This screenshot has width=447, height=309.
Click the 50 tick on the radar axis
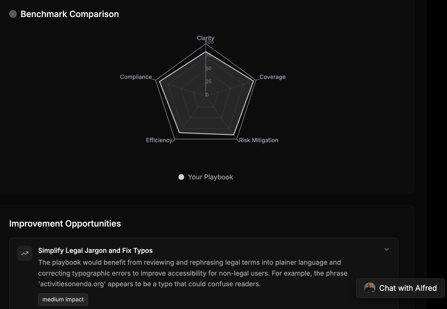click(x=208, y=69)
